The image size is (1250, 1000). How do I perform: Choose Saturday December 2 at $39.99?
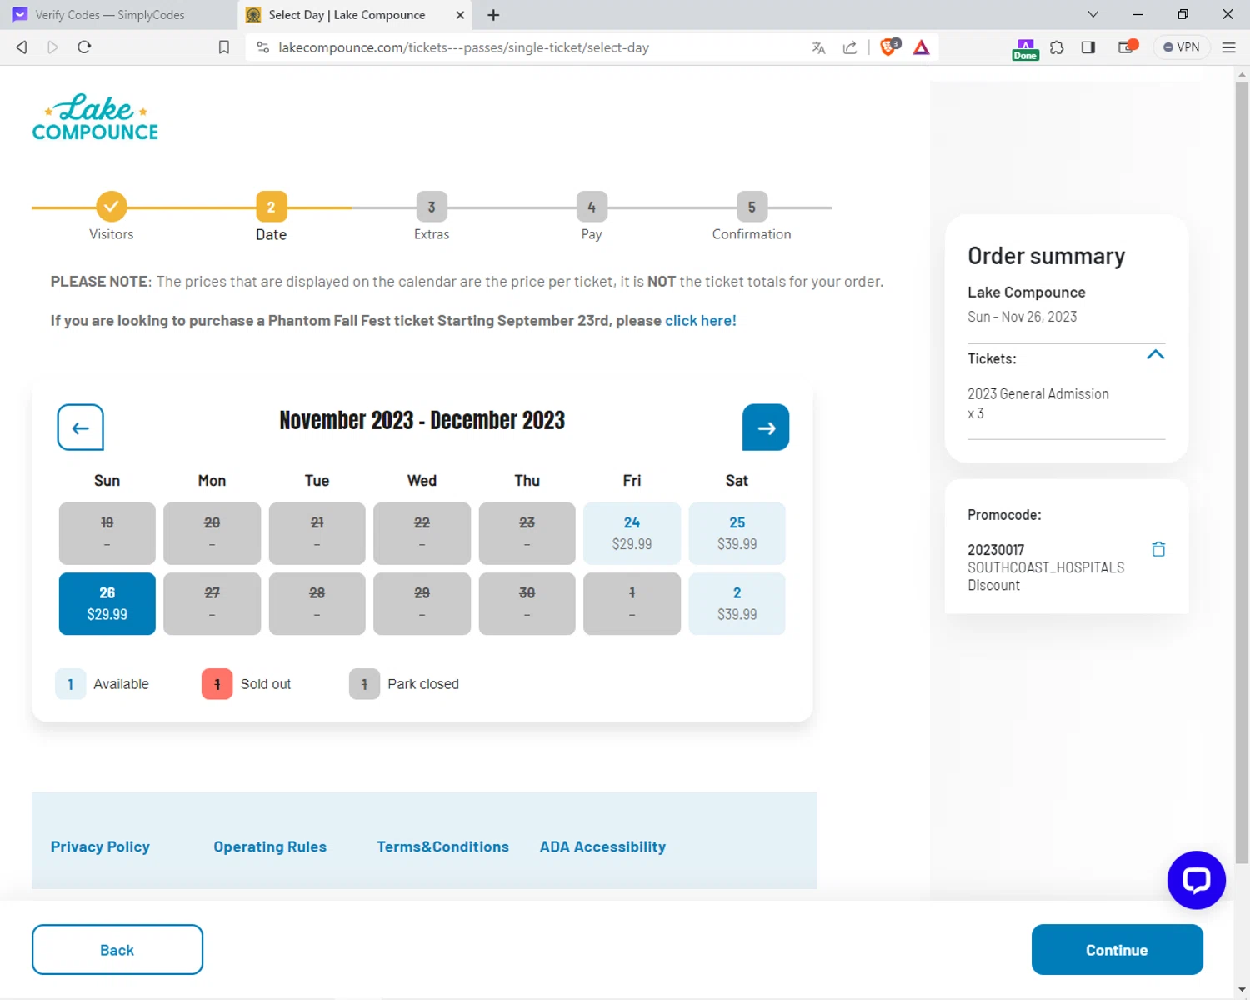[x=737, y=603]
